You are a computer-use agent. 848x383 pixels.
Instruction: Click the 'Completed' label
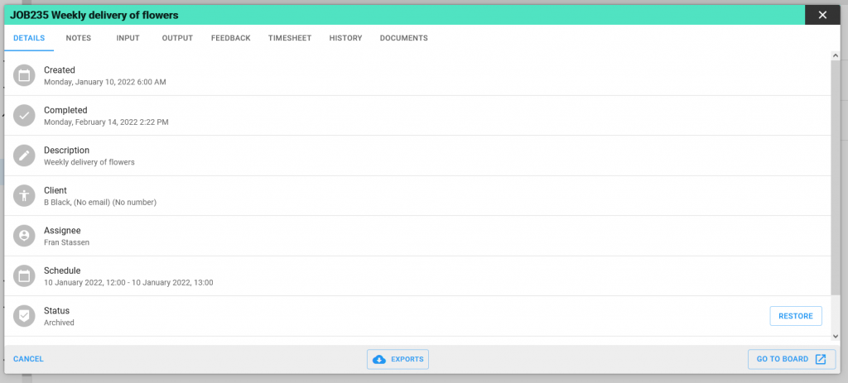click(x=65, y=110)
